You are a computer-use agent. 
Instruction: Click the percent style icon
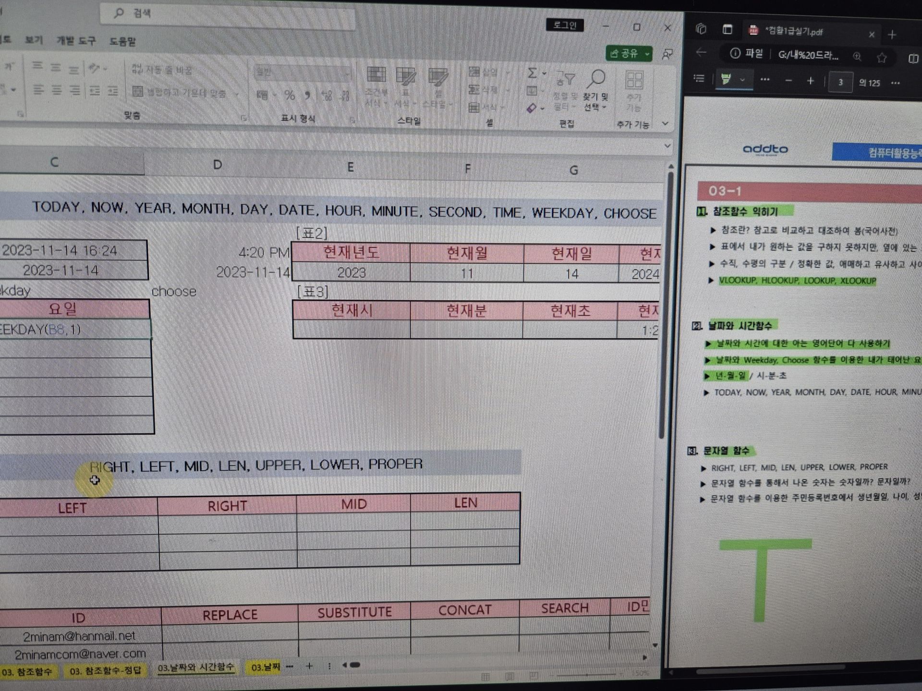[x=290, y=95]
